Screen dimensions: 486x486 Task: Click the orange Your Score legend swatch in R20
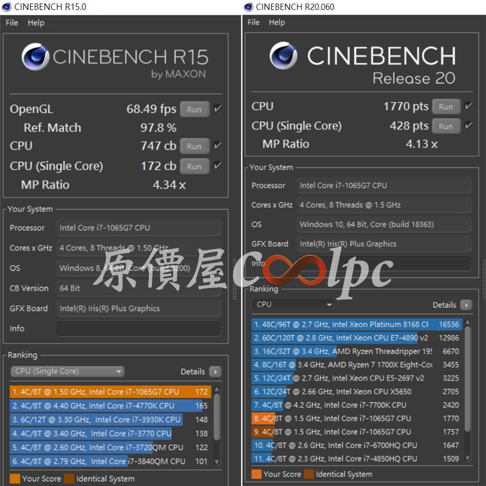[256, 474]
